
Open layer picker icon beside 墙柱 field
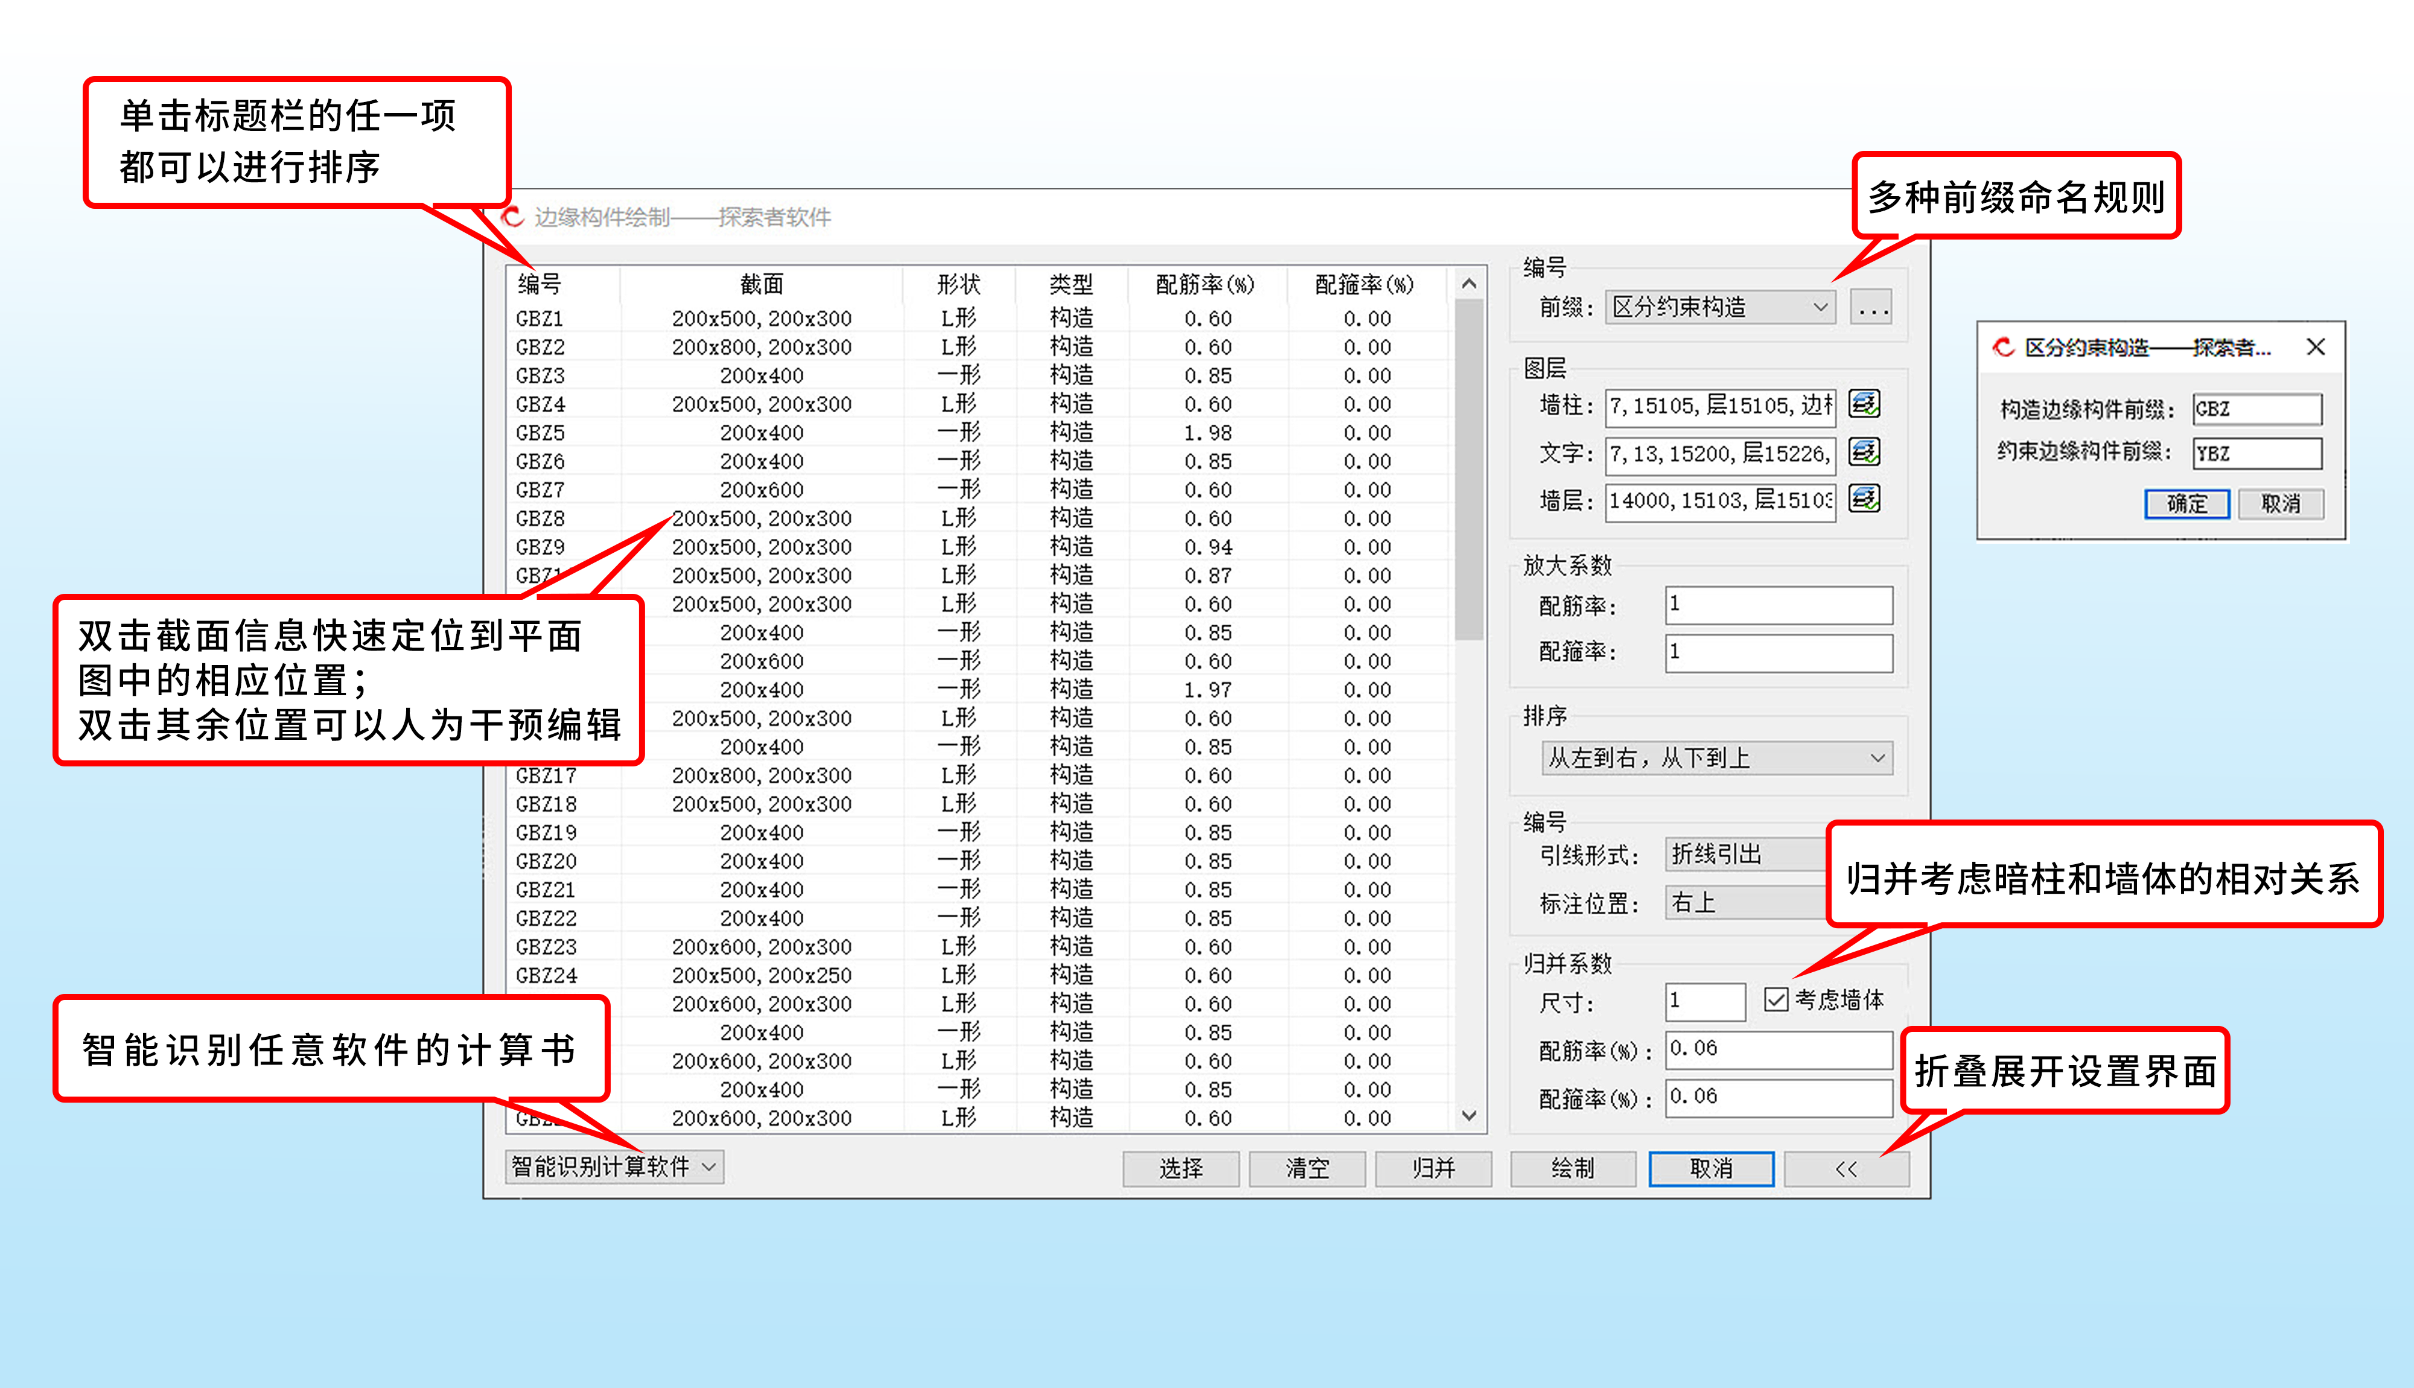[1864, 404]
